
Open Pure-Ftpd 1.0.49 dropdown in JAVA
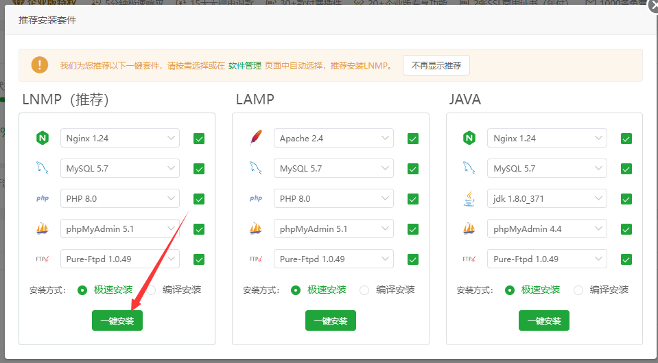tap(547, 259)
